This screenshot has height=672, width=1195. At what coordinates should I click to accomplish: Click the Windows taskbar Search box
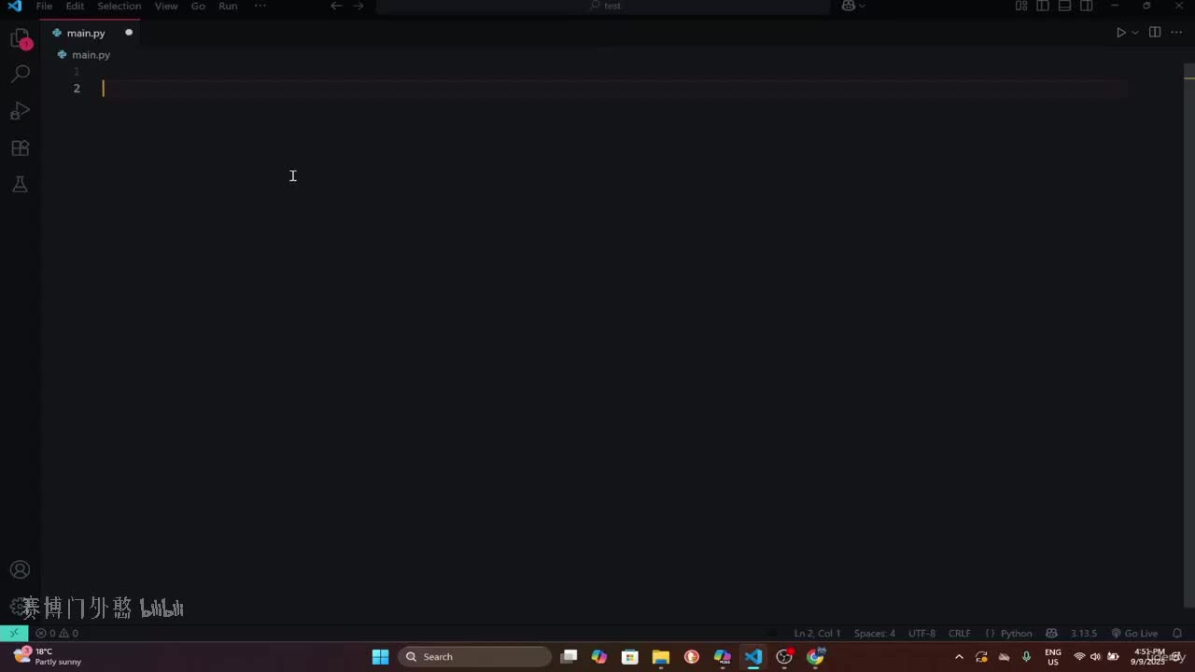tap(475, 657)
